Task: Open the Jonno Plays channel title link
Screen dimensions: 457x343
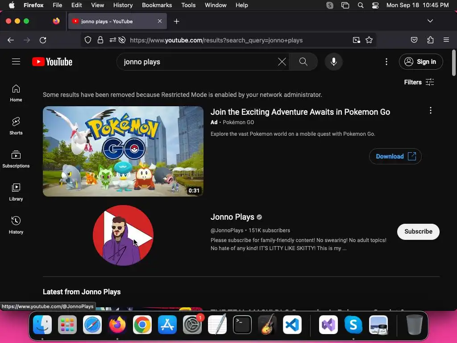Action: (232, 217)
